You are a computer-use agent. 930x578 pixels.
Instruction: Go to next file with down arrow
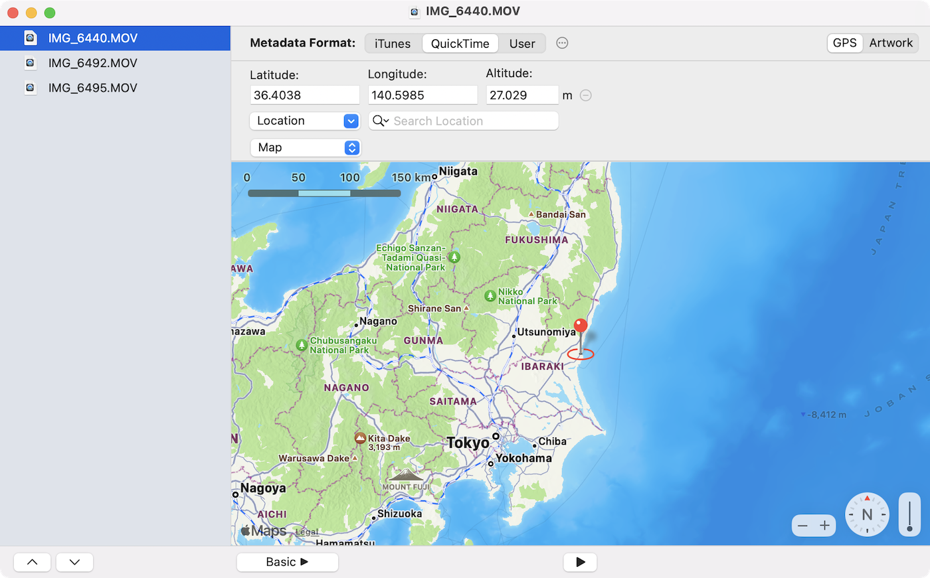pyautogui.click(x=74, y=562)
